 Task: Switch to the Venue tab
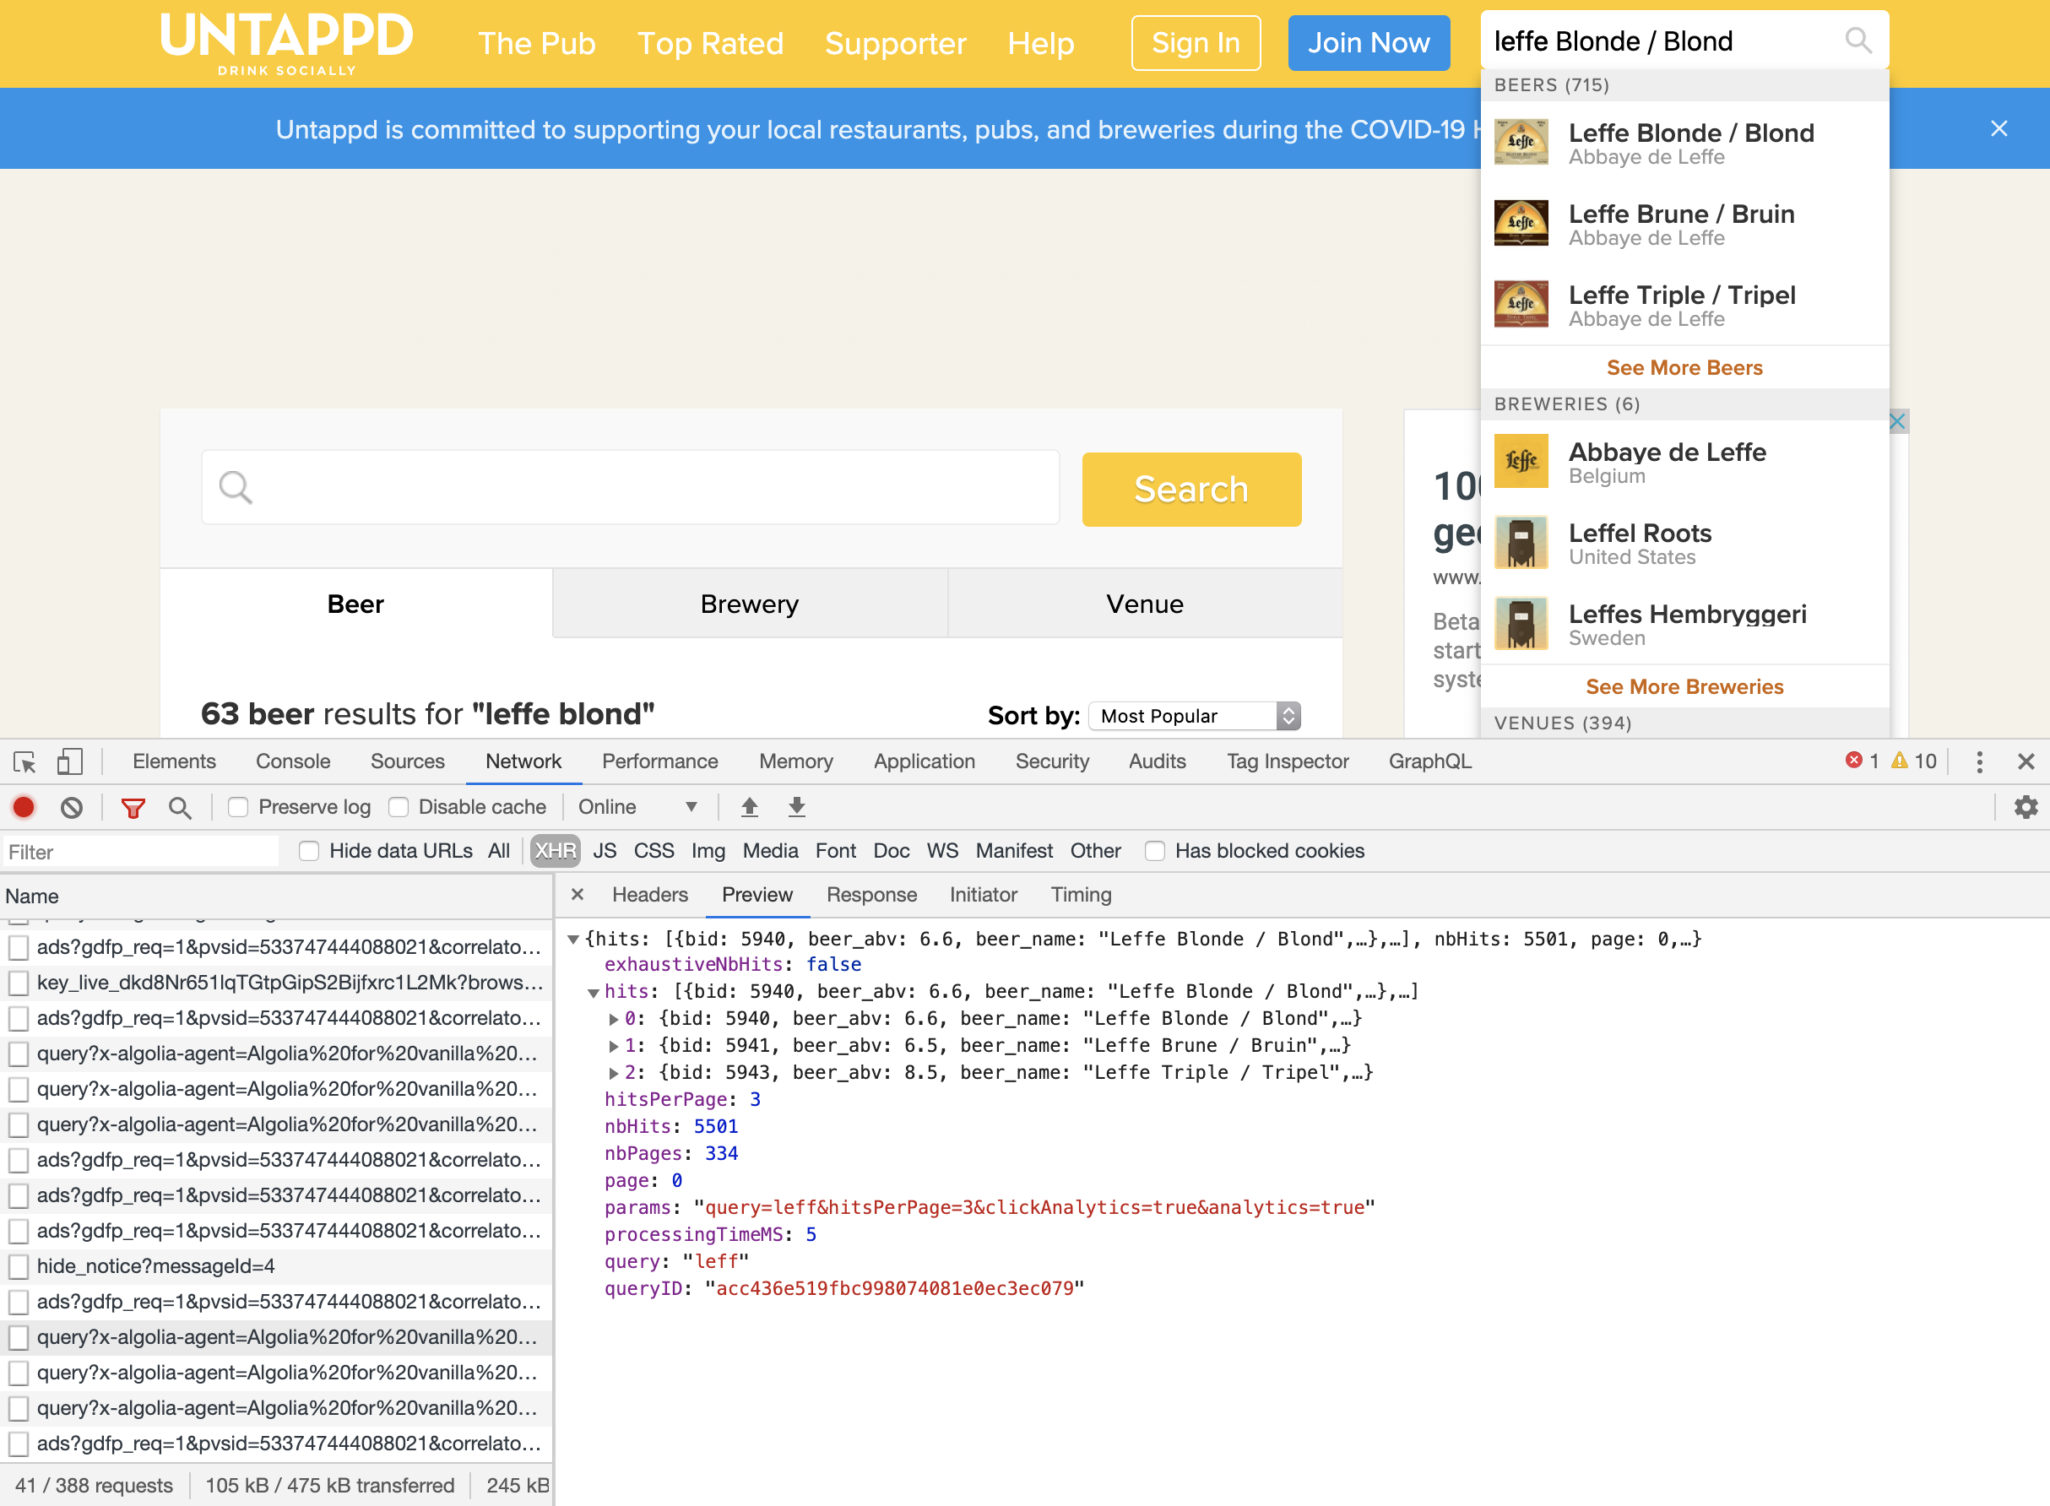pos(1145,604)
